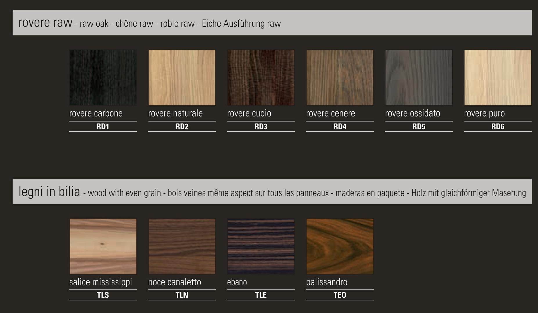
Task: Click the 'palissandro' label
Action: [x=327, y=282]
